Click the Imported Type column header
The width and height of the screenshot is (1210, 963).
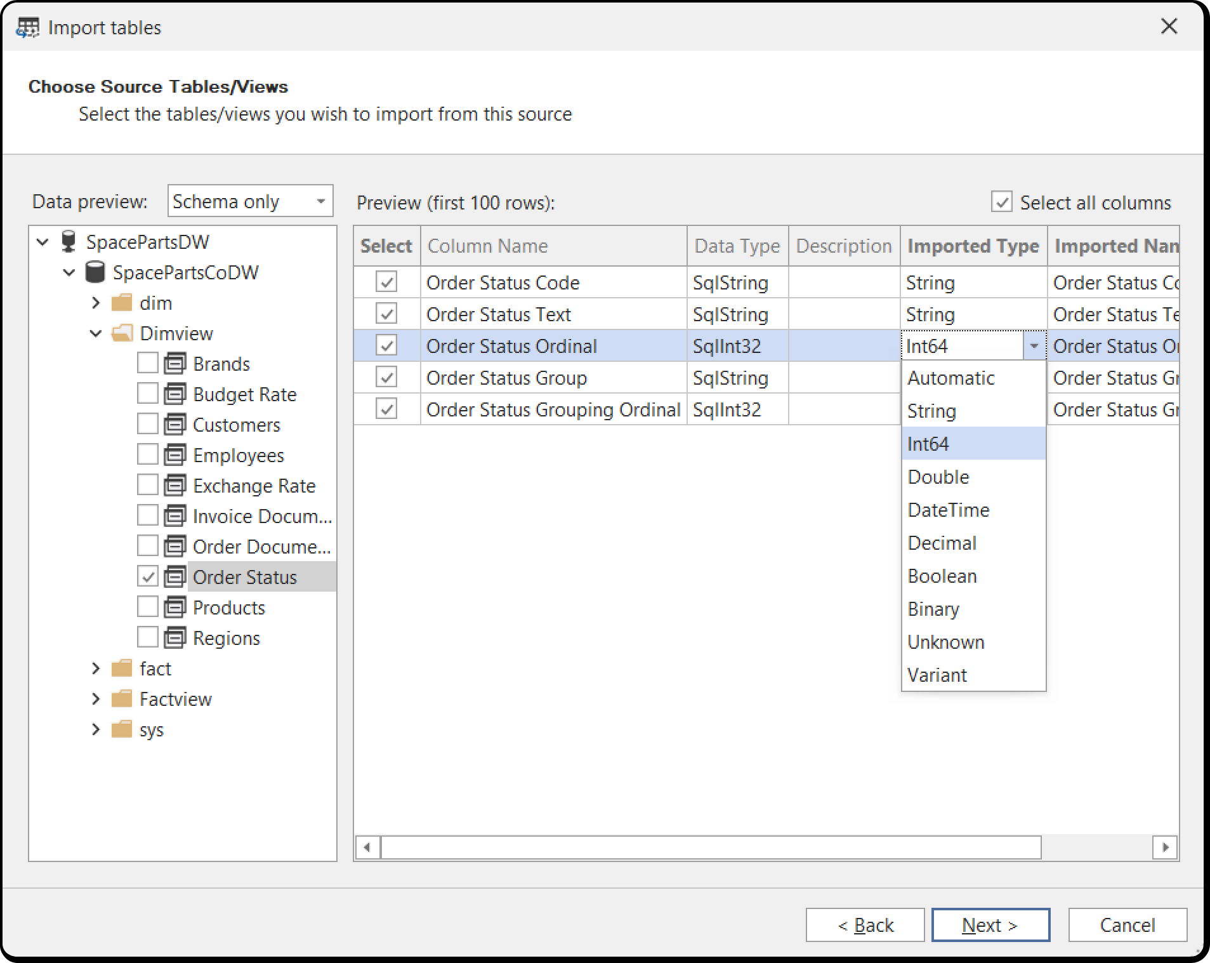(973, 246)
